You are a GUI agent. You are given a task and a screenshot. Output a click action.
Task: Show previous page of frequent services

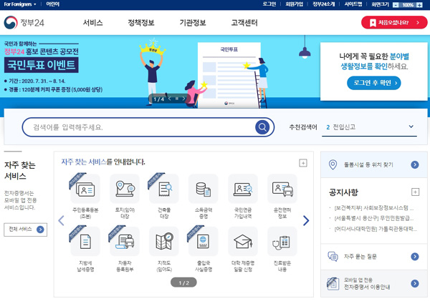click(61, 220)
